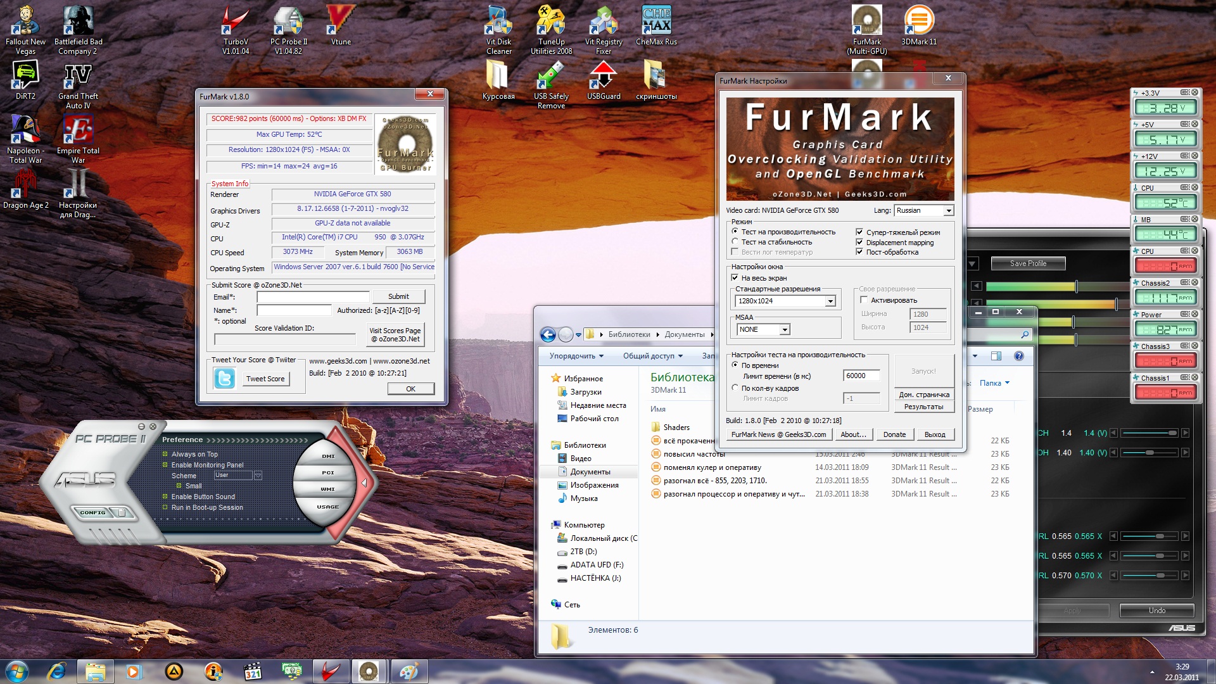Viewport: 1216px width, 684px height.
Task: Click the Tweet Score button
Action: click(265, 379)
